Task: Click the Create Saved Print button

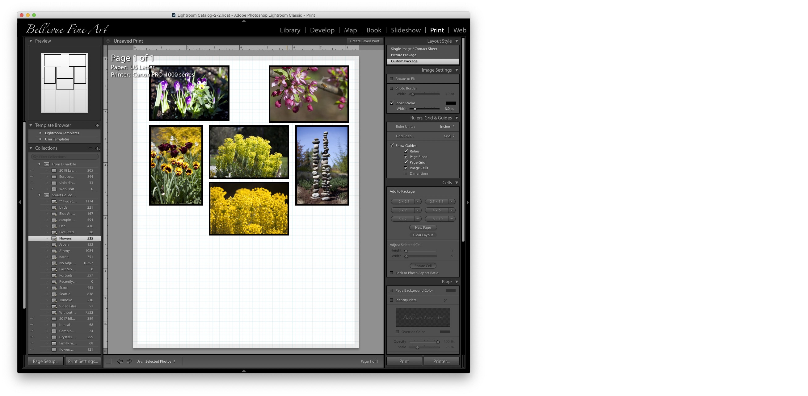Action: [x=364, y=41]
